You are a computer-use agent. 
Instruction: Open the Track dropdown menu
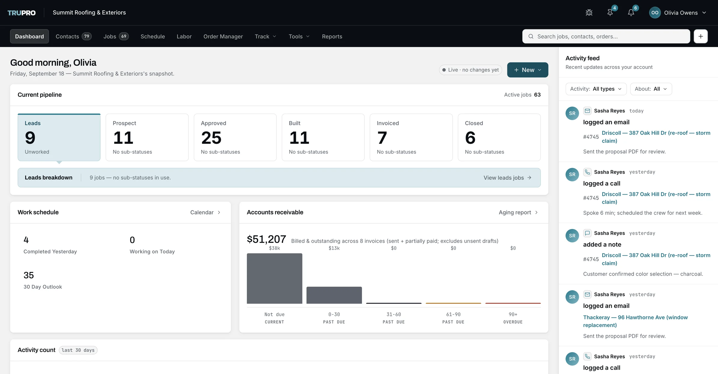pyautogui.click(x=265, y=36)
